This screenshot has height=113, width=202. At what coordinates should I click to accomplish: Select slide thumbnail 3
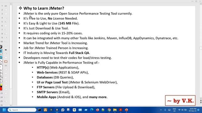point(6,14)
